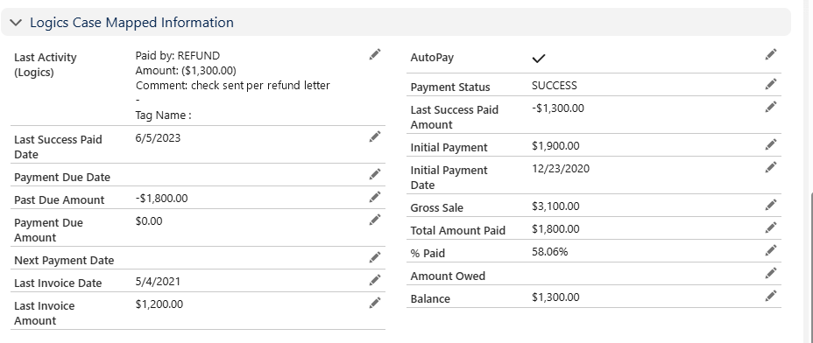Edit the Payment Due Date field
This screenshot has width=813, height=343.
(375, 174)
